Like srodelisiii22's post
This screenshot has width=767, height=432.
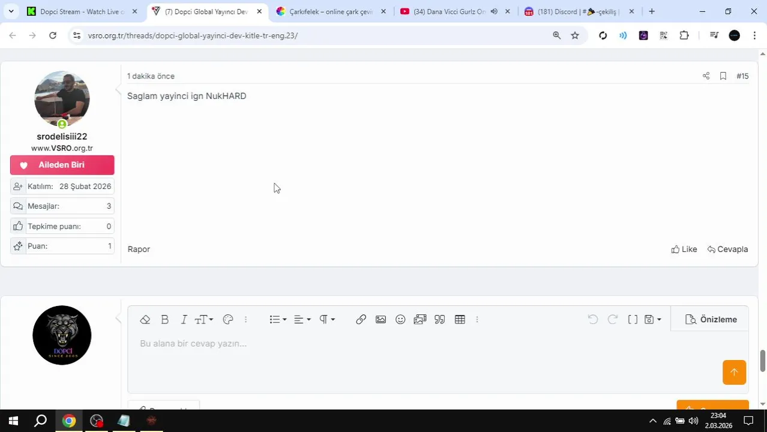coord(684,249)
